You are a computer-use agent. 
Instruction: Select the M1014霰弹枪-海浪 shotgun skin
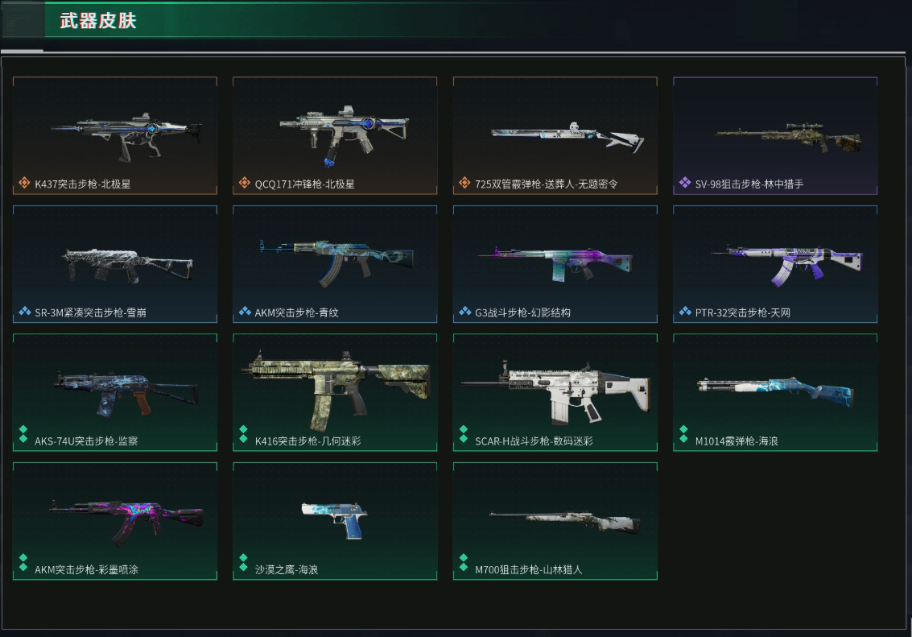[775, 393]
